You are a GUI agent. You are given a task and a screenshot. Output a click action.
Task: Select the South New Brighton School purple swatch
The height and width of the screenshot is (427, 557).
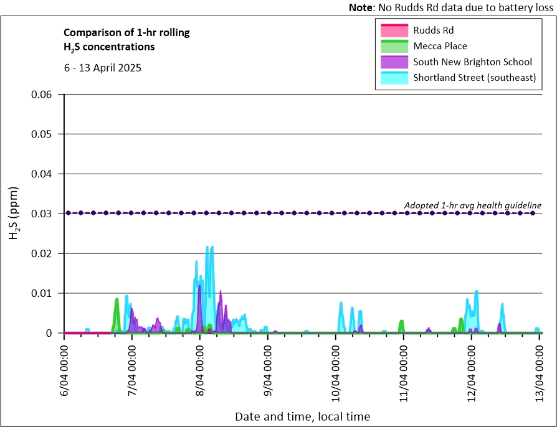[x=393, y=62]
